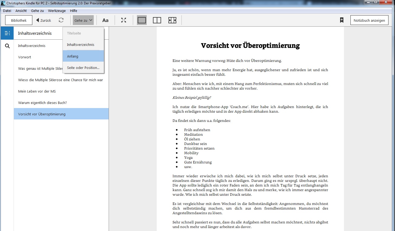Image resolution: width=395 pixels, height=231 pixels.
Task: Choose Titelseite in the dropdown list
Action: [83, 33]
